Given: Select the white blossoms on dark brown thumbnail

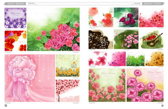Looking at the screenshot, I should pos(101,39).
